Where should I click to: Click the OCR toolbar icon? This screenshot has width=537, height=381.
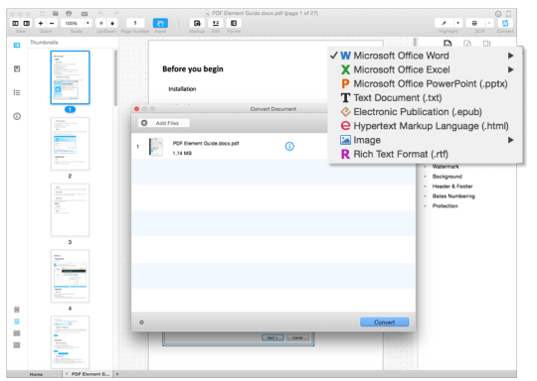click(x=474, y=23)
